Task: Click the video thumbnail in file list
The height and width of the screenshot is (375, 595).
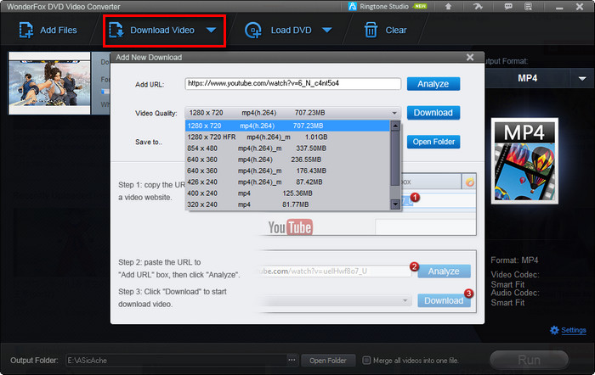Action: (49, 83)
